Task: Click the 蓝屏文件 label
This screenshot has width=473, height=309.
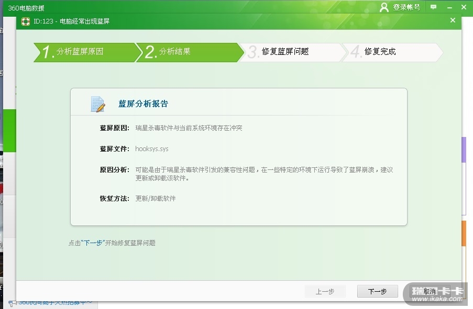Action: point(115,149)
